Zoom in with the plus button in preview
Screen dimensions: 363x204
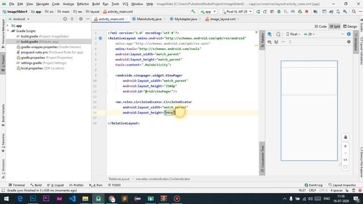(x=345, y=146)
